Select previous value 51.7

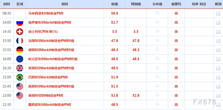point(115,23)
